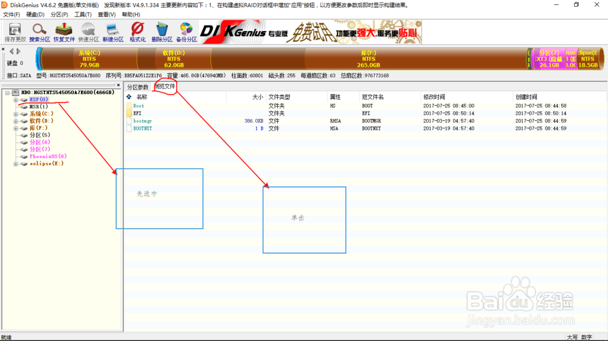Open the 分区(P) menu
Screen dimensions: 608x341
pos(60,15)
